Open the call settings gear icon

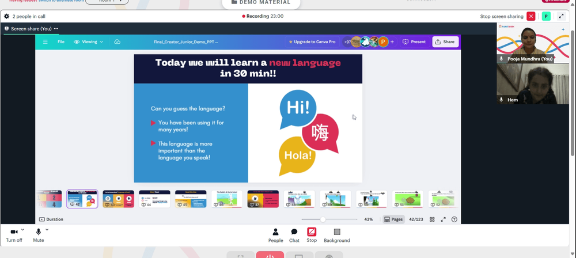[6, 16]
